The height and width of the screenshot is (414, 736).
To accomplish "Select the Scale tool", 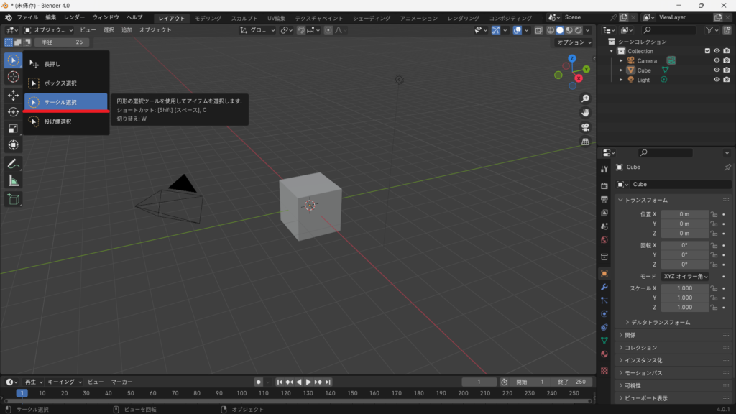I will 13,129.
